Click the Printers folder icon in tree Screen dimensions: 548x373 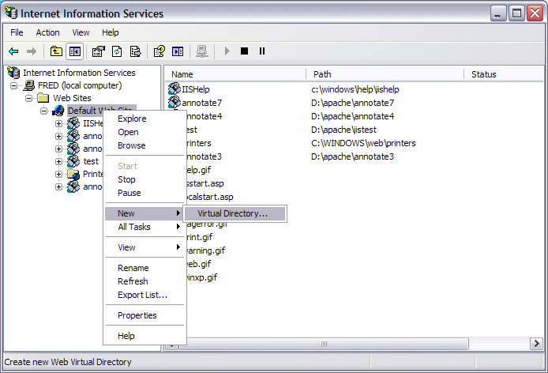(x=73, y=174)
